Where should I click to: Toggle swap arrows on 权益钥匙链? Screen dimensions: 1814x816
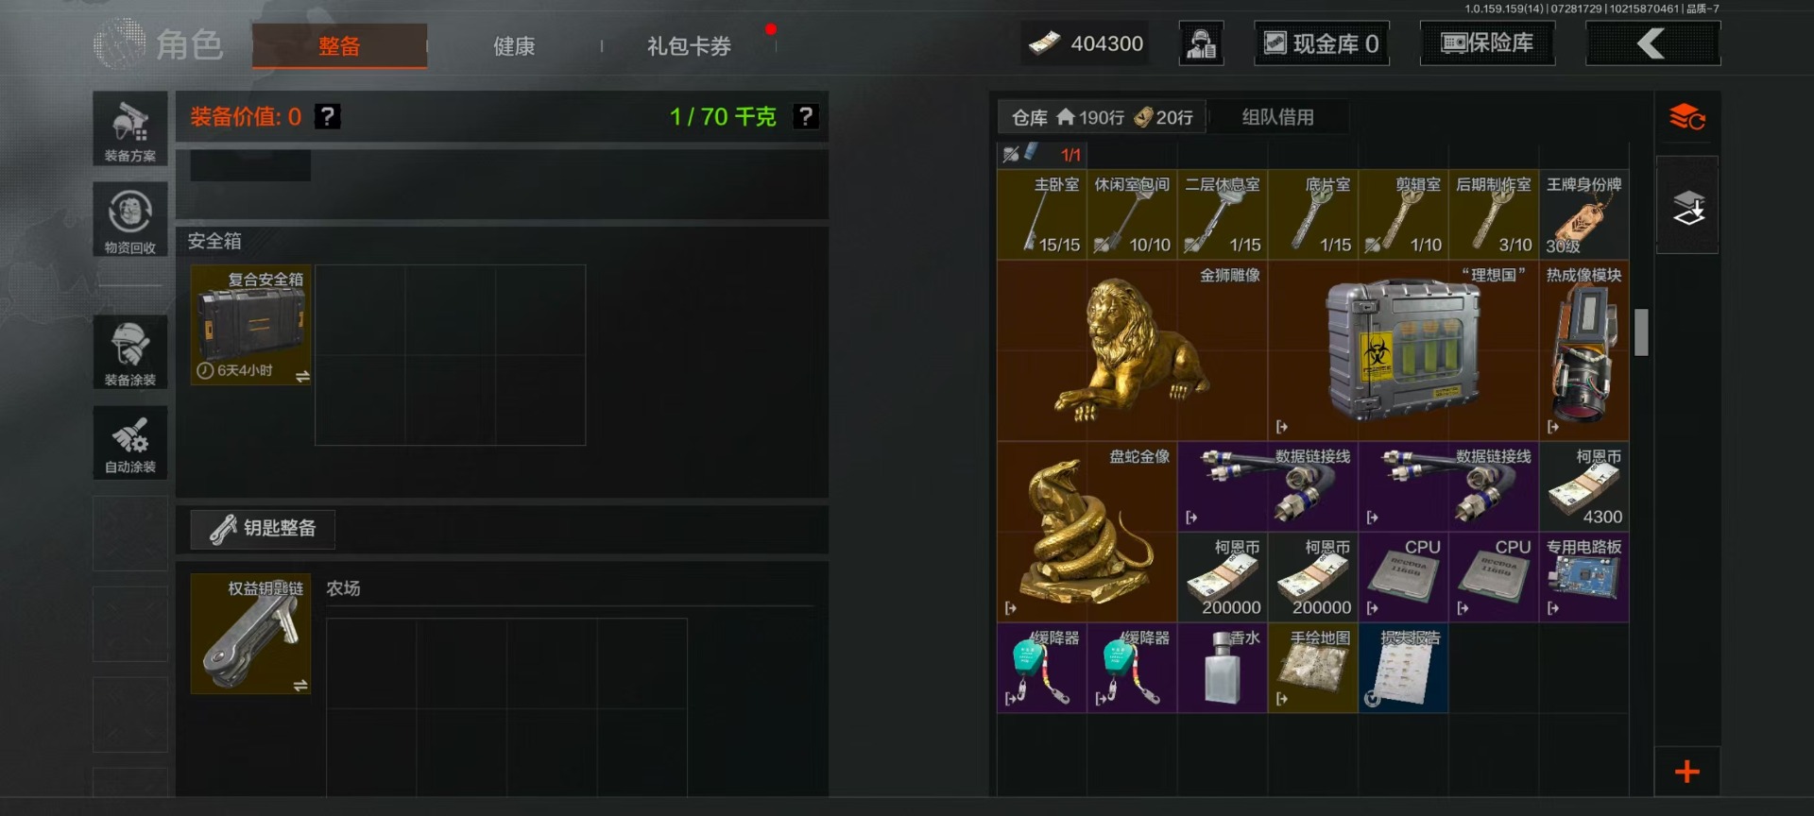tap(300, 686)
